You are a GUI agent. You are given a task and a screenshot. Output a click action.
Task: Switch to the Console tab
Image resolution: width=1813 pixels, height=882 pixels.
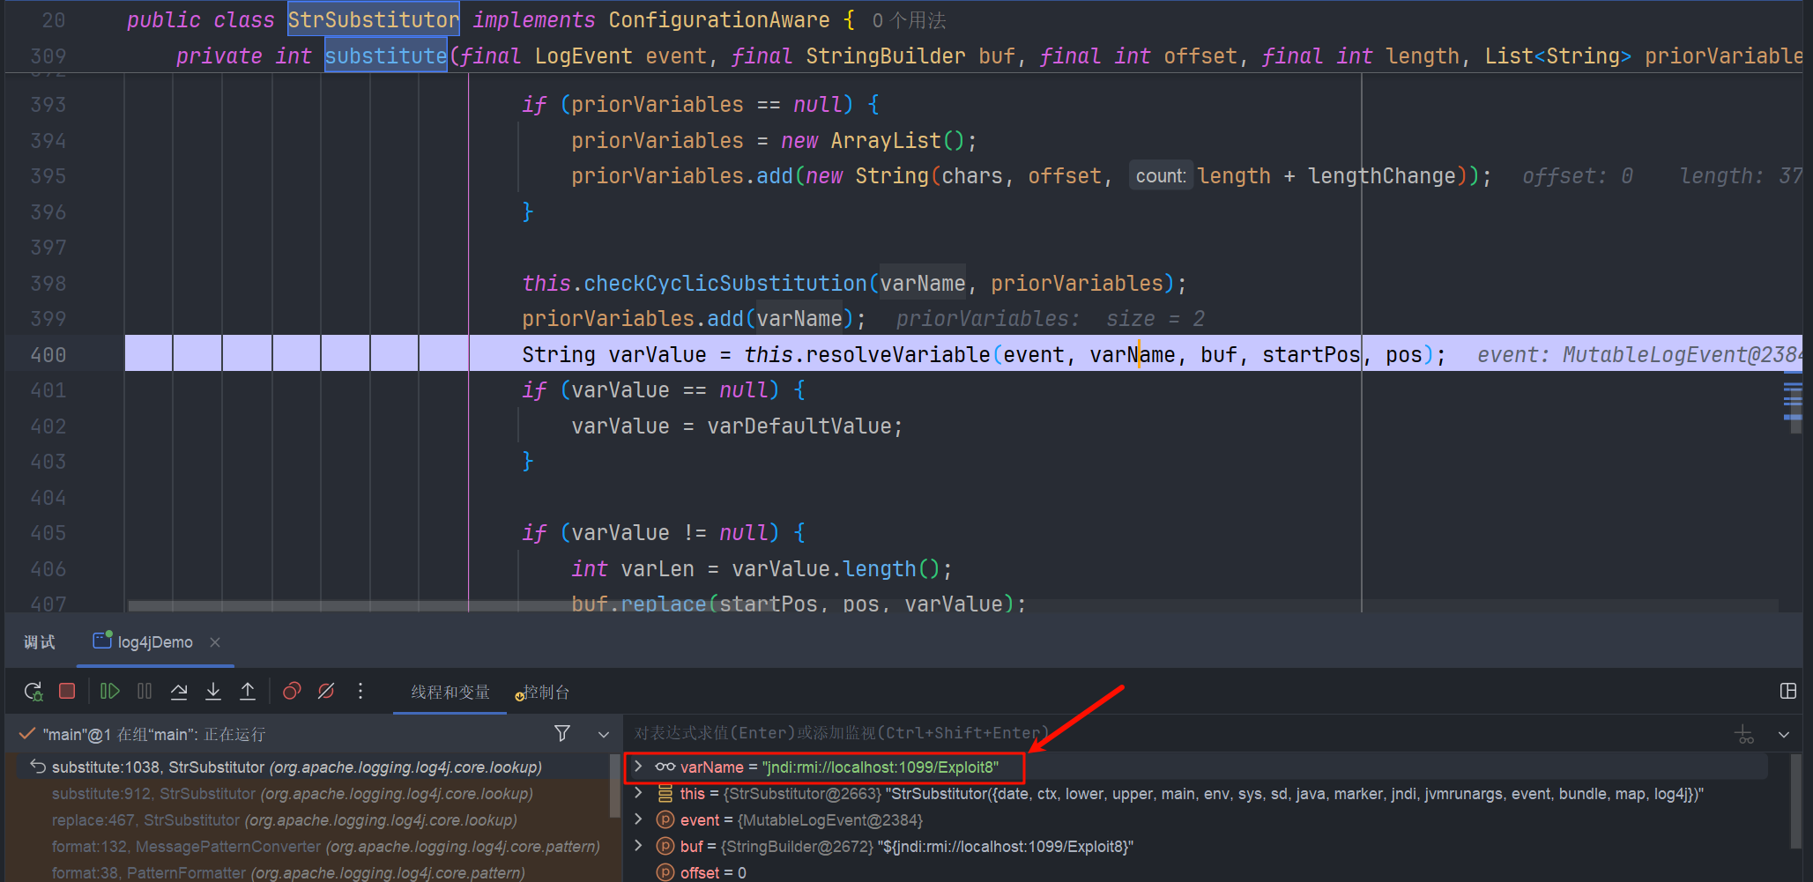tap(543, 693)
